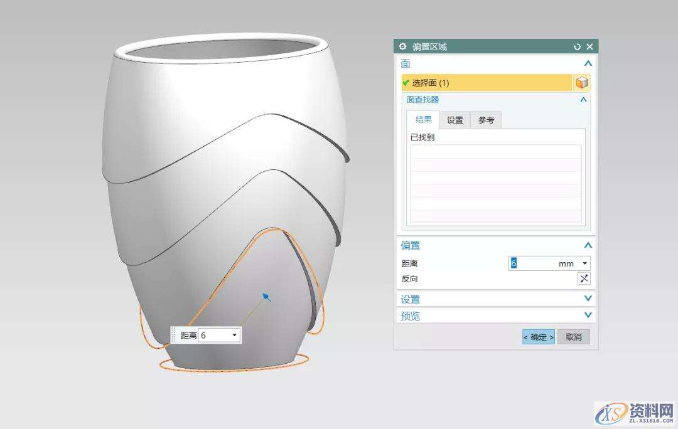Switch to the 设置 tab
The width and height of the screenshot is (678, 429).
coord(455,120)
